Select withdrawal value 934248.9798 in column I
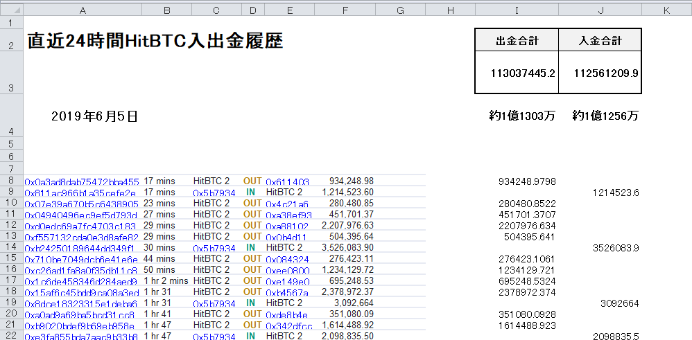 [x=527, y=181]
